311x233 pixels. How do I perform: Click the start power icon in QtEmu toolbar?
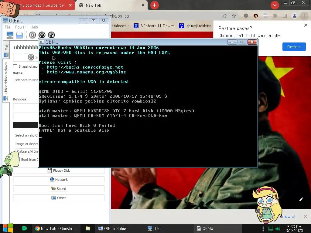[32, 35]
